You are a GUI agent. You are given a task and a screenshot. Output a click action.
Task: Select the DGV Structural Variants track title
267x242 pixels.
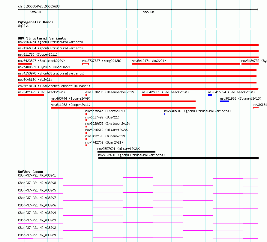pyautogui.click(x=42, y=38)
